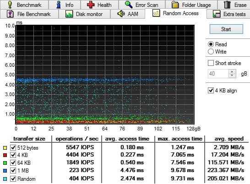Click the short stroke gB input field
The width and height of the screenshot is (250, 184).
(x=218, y=74)
